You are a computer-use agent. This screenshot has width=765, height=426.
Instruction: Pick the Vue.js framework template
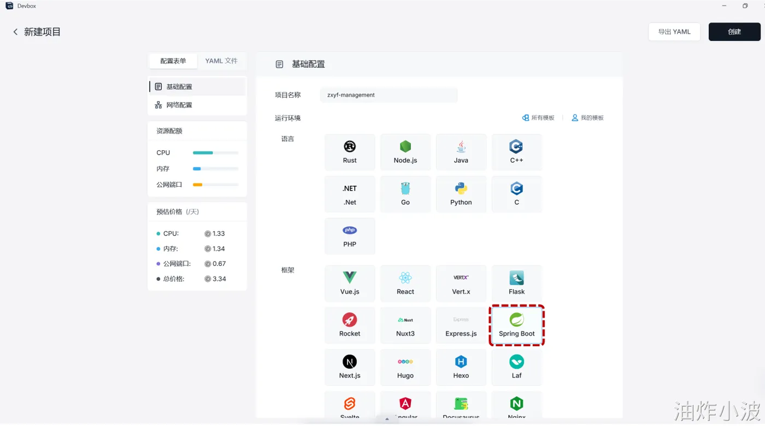coord(350,283)
